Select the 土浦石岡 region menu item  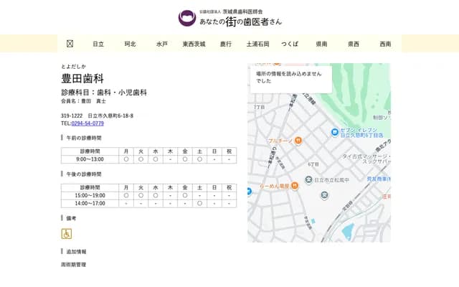click(257, 44)
